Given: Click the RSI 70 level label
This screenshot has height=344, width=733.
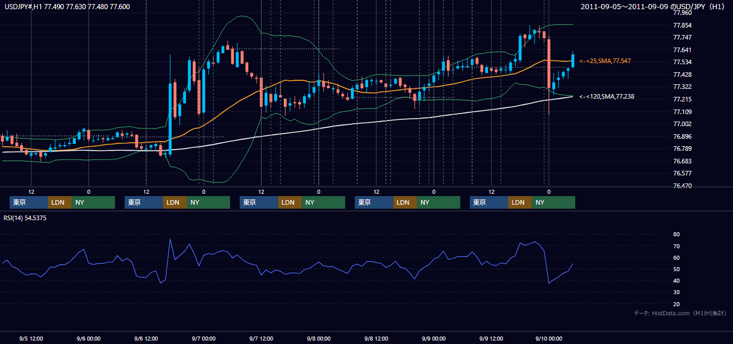Looking at the screenshot, I should 676,246.
